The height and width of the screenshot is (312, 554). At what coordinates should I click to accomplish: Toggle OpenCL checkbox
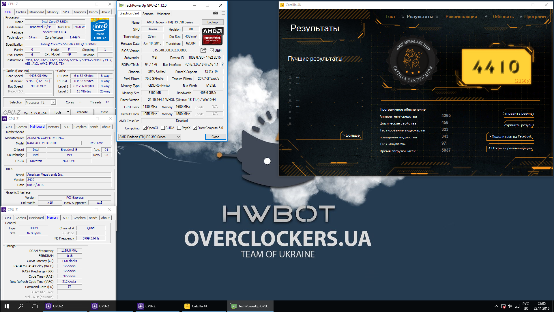[145, 128]
